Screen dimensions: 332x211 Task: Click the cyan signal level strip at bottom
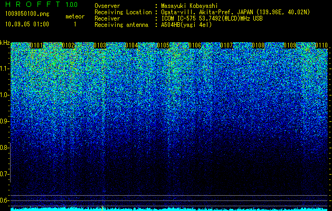[169, 209]
